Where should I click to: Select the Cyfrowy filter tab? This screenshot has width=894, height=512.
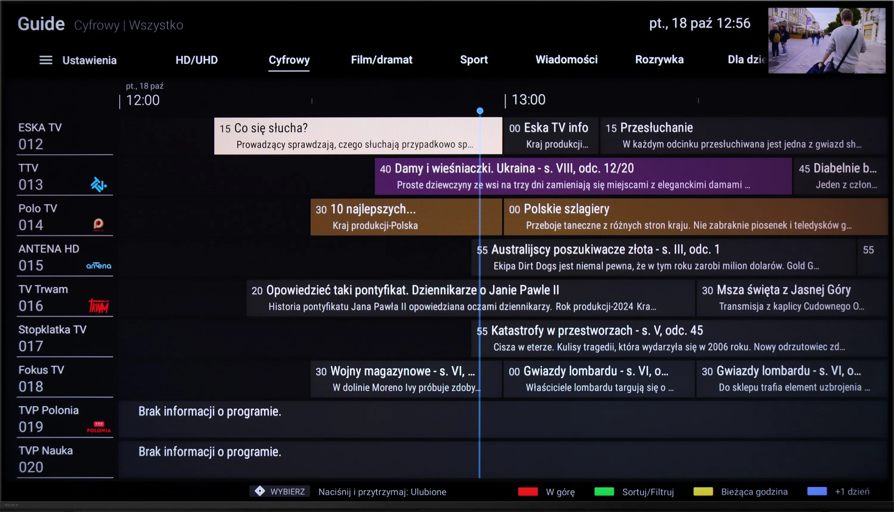(x=289, y=60)
